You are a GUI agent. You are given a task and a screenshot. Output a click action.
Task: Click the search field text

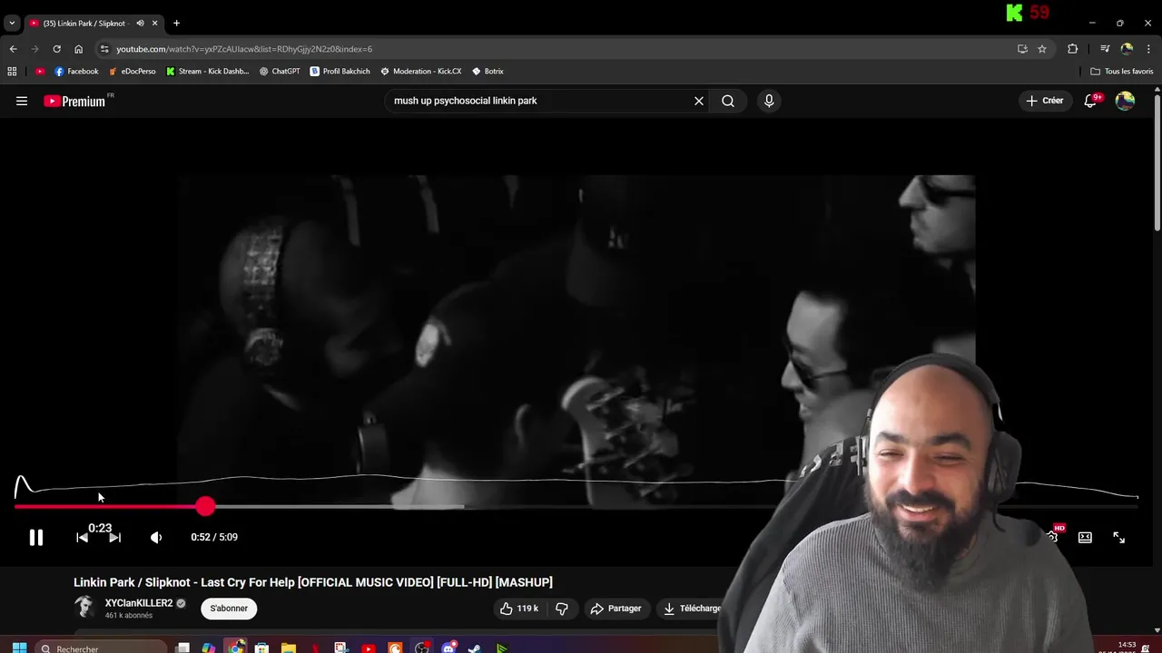click(x=466, y=101)
